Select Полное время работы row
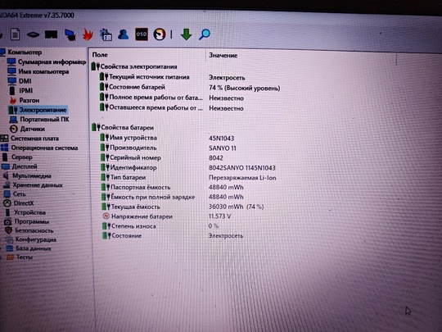 171,98
